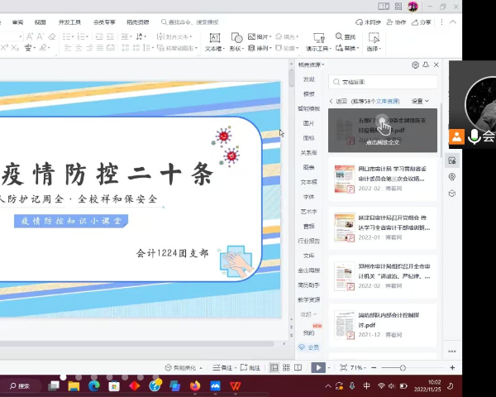Expand the Settings (设置) dropdown in panel
The height and width of the screenshot is (397, 496).
tap(420, 101)
